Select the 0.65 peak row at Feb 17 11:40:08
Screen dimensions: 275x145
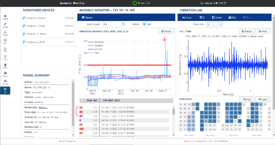pos(124,112)
